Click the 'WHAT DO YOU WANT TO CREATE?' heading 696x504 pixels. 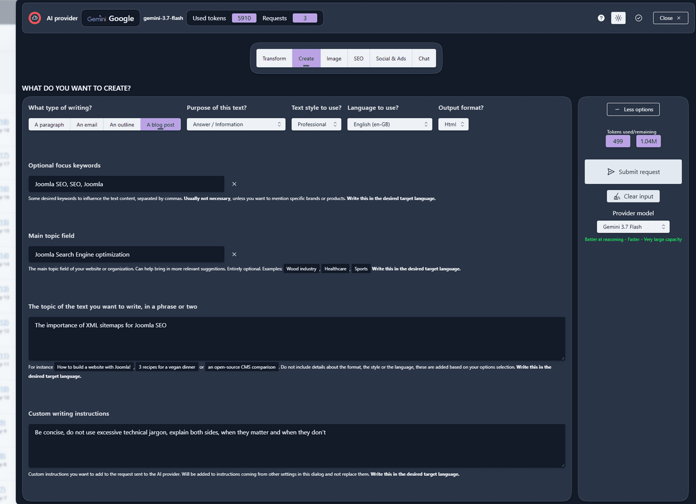click(x=77, y=88)
